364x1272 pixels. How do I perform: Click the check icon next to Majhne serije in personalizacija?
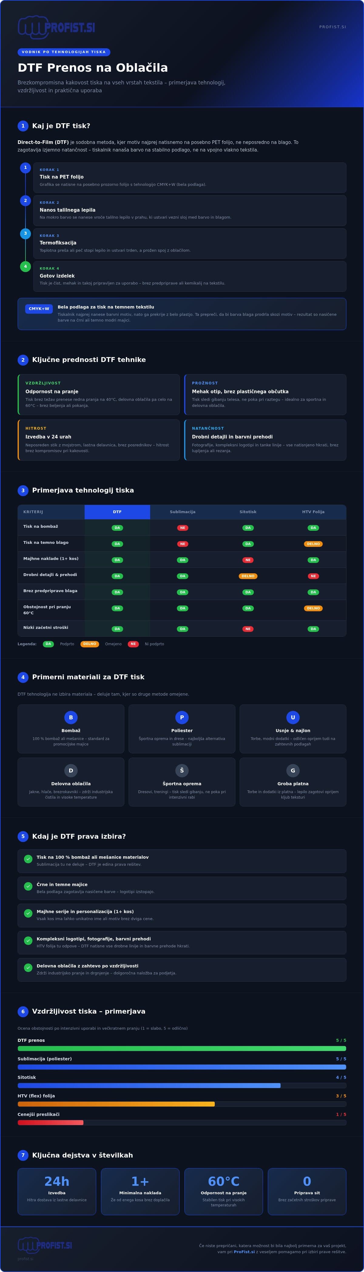(x=28, y=913)
